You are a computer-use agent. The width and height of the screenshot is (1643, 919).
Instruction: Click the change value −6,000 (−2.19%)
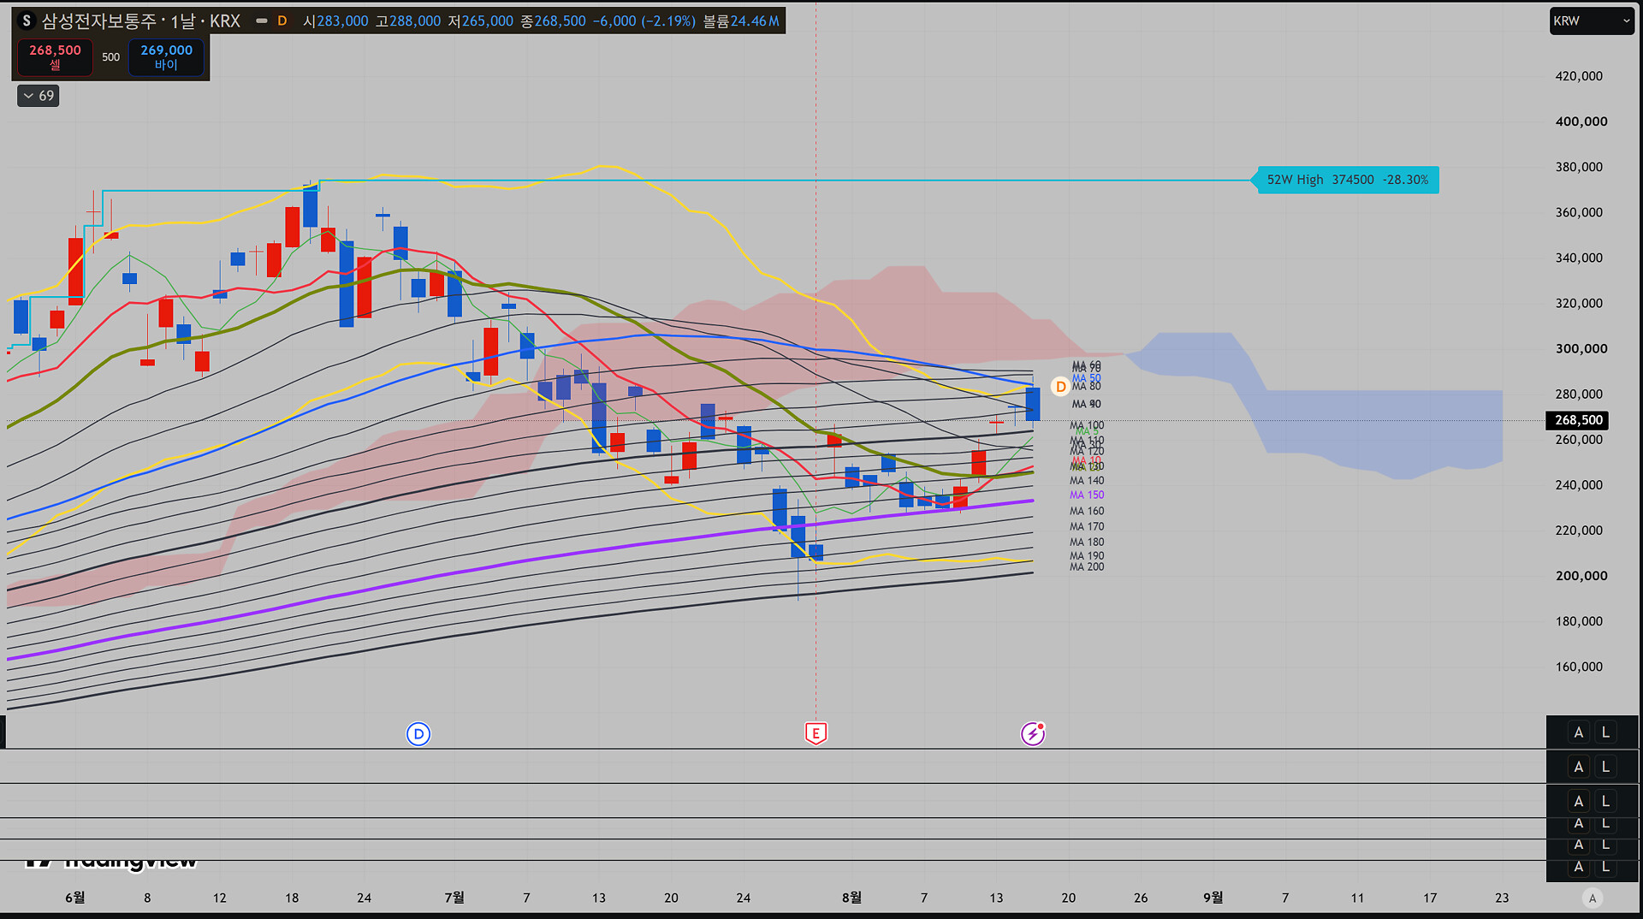644,21
